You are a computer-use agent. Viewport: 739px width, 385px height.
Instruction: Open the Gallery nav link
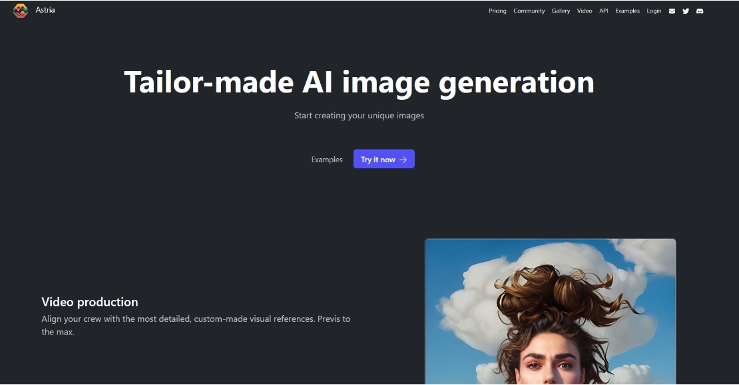point(561,11)
